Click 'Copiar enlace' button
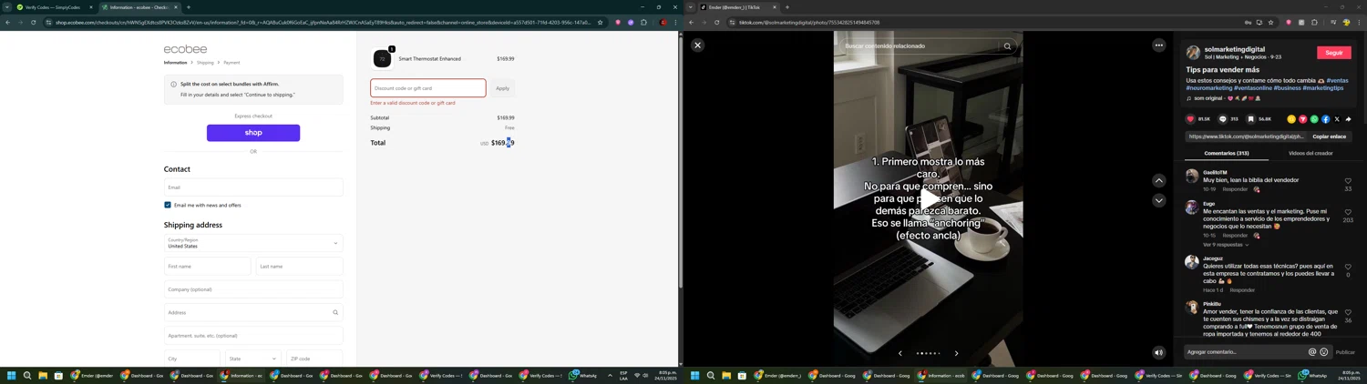The image size is (1367, 384). click(1329, 136)
